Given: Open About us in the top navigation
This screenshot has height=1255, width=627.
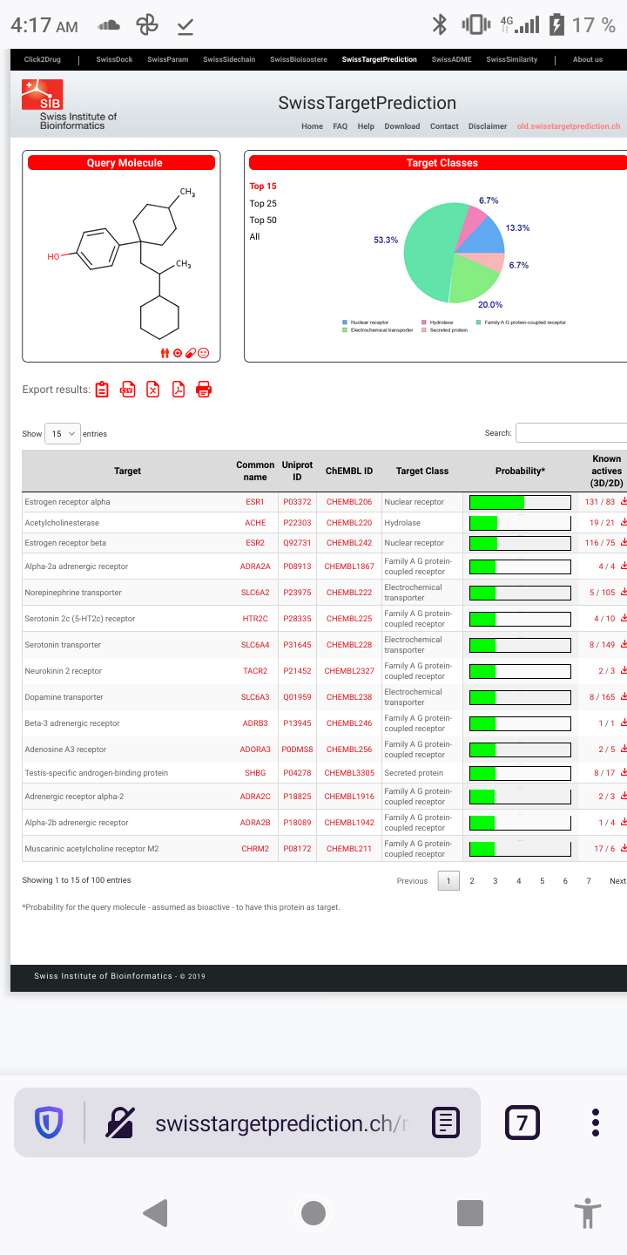Looking at the screenshot, I should click(x=588, y=59).
